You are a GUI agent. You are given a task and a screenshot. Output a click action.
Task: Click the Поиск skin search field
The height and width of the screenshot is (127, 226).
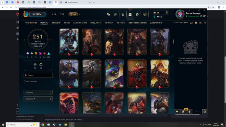click(x=38, y=75)
